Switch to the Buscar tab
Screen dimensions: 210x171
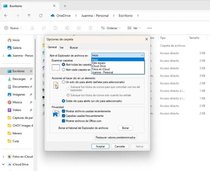74,48
